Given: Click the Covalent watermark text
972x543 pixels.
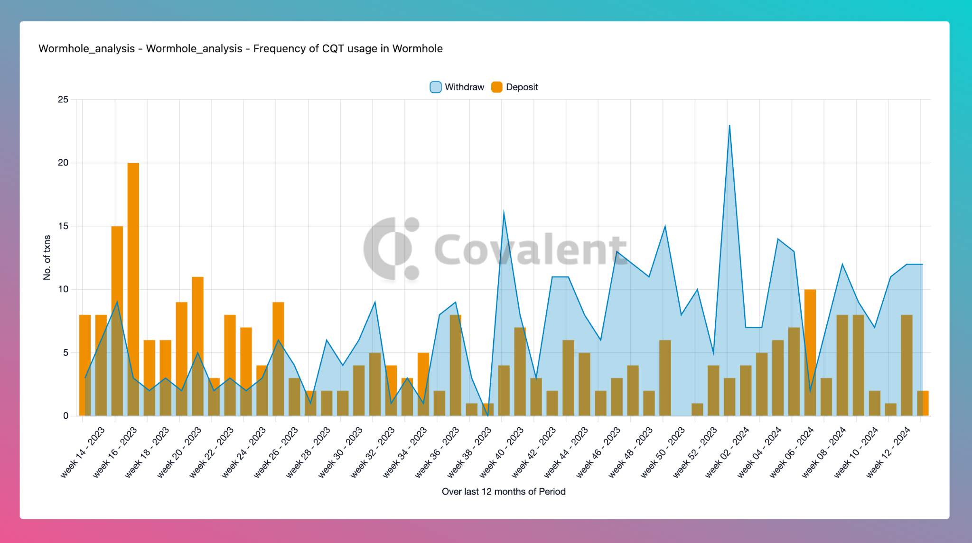Looking at the screenshot, I should [x=530, y=249].
